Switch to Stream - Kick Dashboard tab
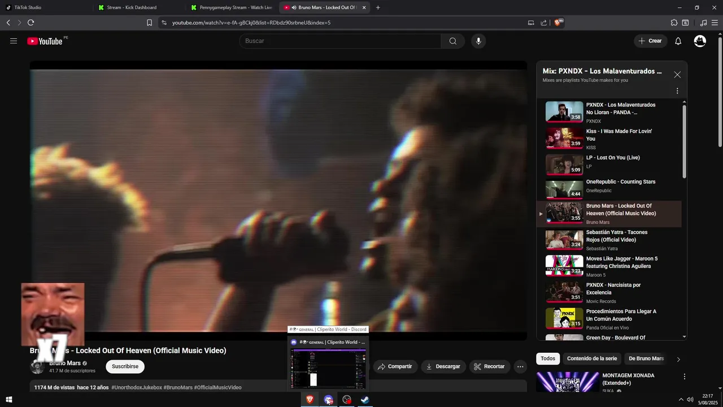 [x=139, y=7]
